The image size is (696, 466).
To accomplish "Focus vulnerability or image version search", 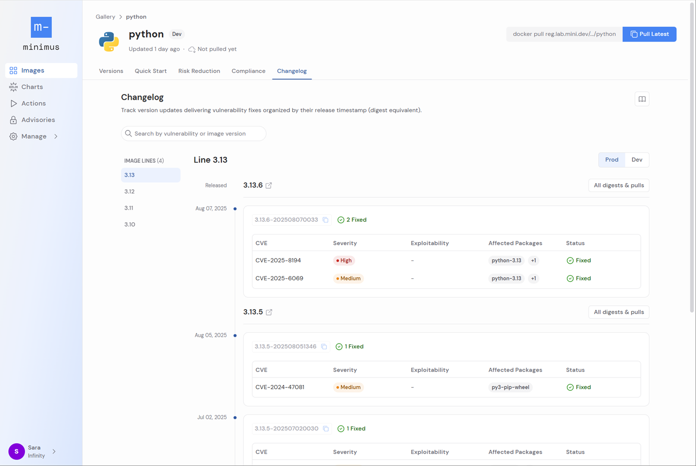I will click(194, 133).
